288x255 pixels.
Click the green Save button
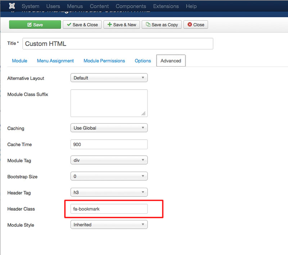pyautogui.click(x=35, y=24)
